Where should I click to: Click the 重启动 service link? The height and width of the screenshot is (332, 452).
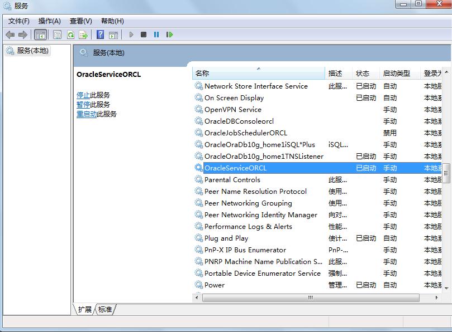pos(87,114)
